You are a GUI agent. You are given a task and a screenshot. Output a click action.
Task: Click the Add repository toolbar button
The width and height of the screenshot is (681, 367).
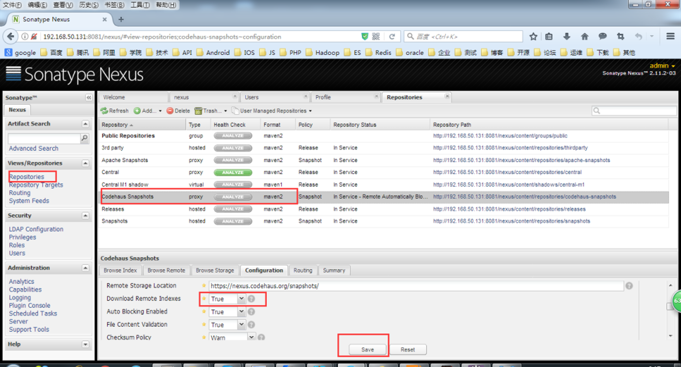(x=147, y=111)
